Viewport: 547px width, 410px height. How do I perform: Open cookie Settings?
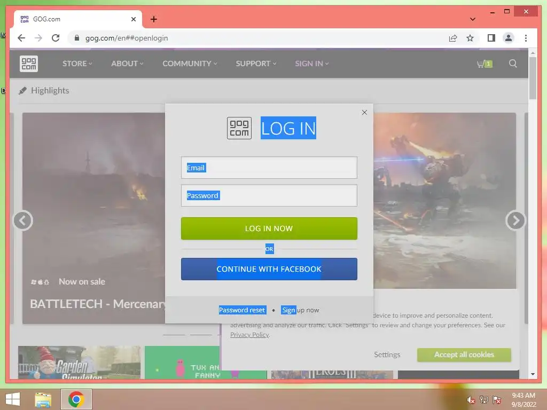387,354
